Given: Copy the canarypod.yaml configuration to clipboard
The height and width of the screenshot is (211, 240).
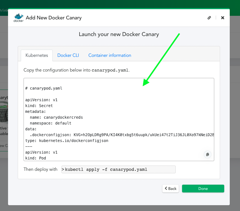Looking at the screenshot, I should pos(207,154).
